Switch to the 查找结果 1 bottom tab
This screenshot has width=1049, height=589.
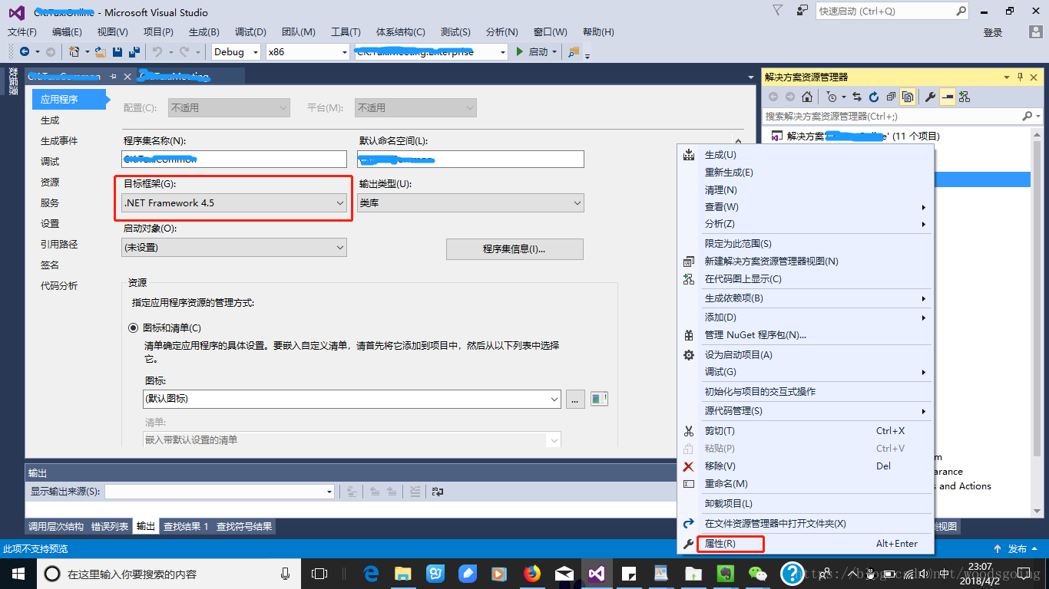click(186, 527)
